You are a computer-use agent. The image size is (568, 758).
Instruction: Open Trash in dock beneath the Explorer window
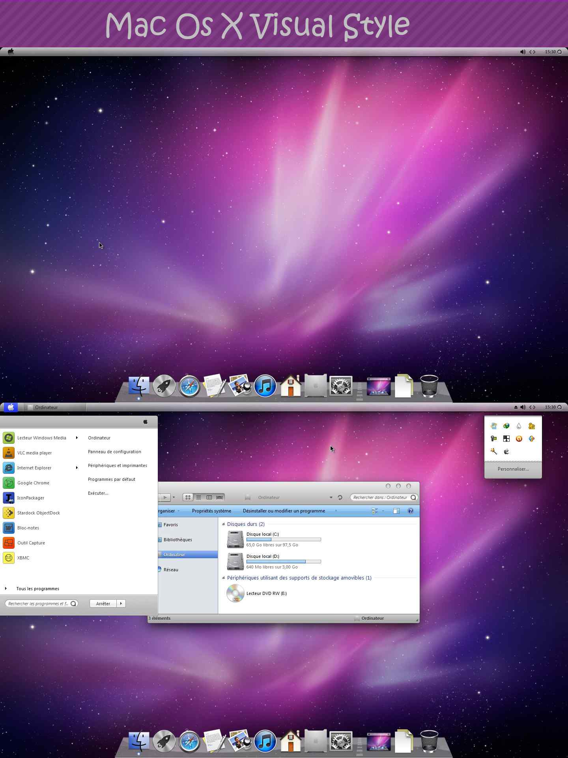click(429, 741)
